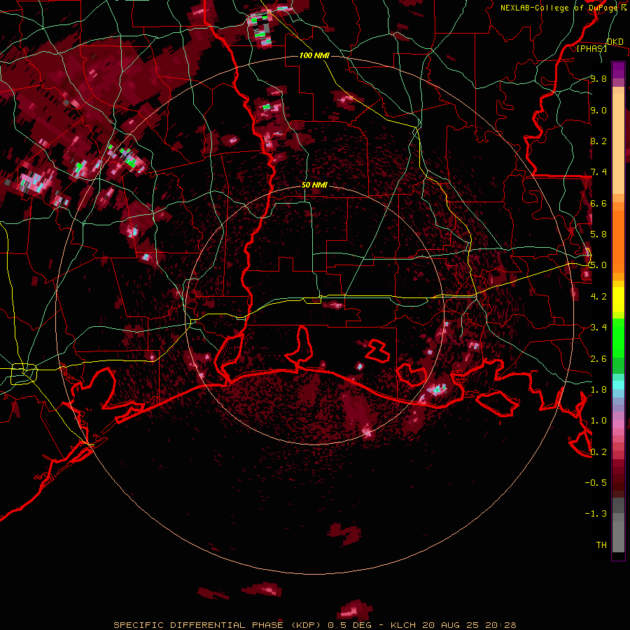Click the 8.2 value on the color scale
The image size is (630, 630).
click(x=598, y=141)
